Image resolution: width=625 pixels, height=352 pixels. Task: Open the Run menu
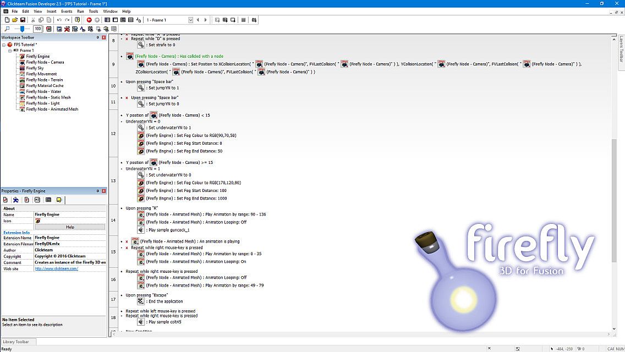point(80,12)
